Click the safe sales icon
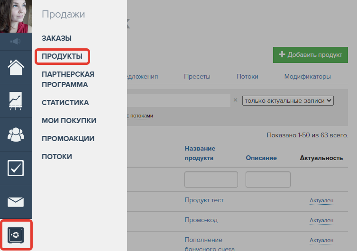Image resolution: width=357 pixels, height=251 pixels. point(16,235)
